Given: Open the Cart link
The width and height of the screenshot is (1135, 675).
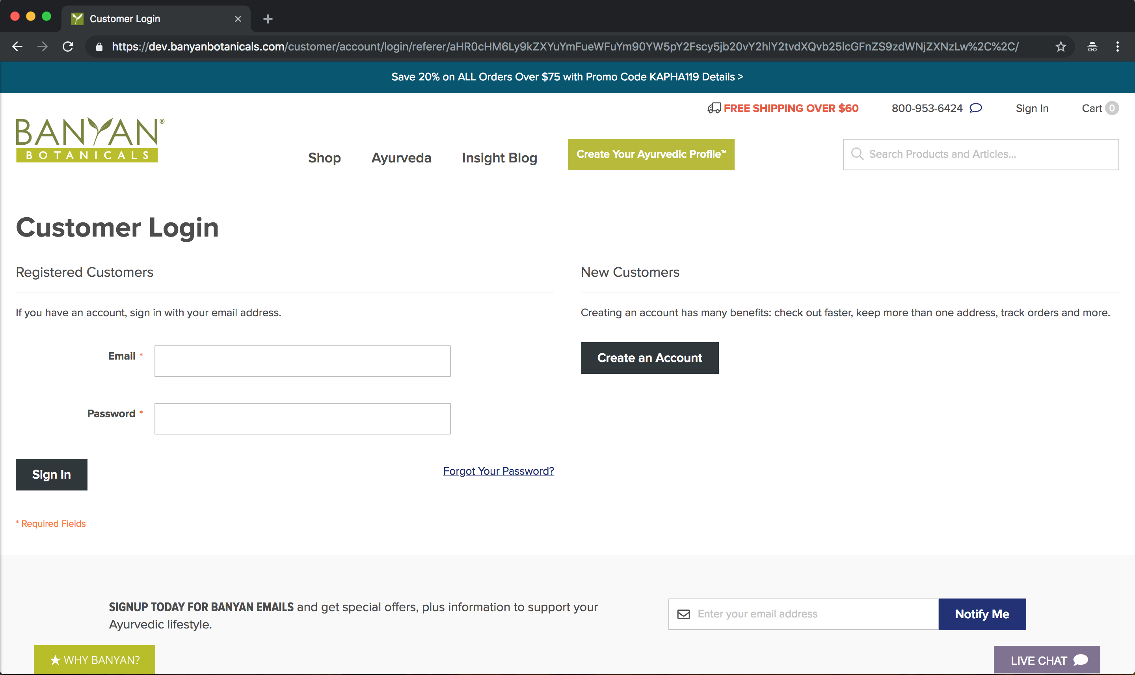Looking at the screenshot, I should tap(1091, 108).
